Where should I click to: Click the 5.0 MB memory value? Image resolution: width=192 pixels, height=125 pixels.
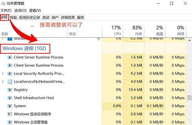(x=136, y=98)
